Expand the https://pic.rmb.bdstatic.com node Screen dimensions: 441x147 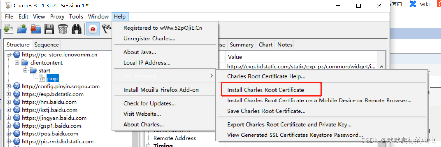click(x=9, y=142)
